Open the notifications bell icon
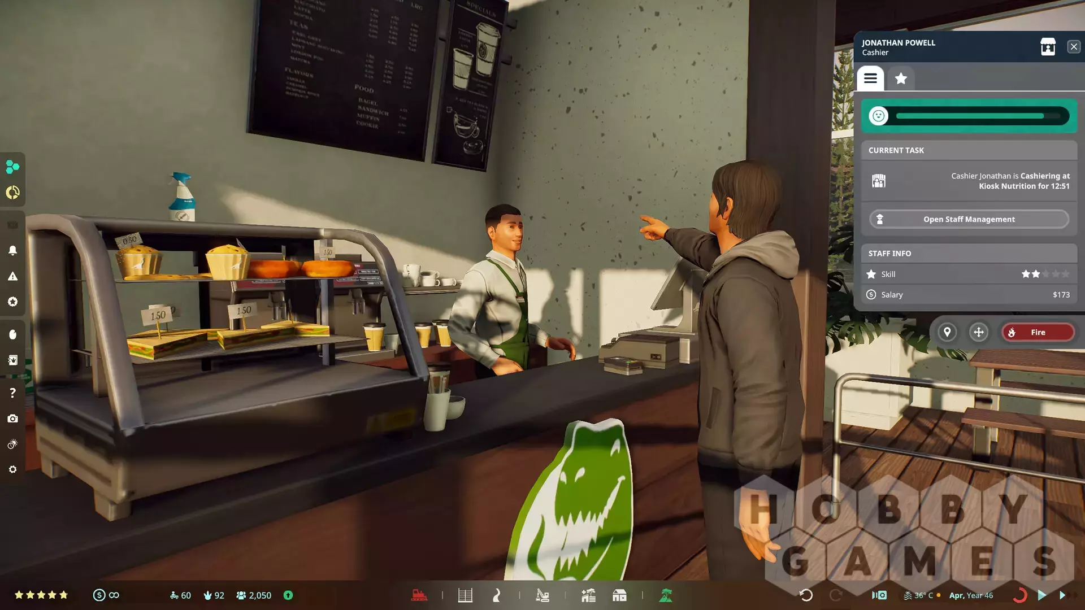The height and width of the screenshot is (610, 1085). 12,250
